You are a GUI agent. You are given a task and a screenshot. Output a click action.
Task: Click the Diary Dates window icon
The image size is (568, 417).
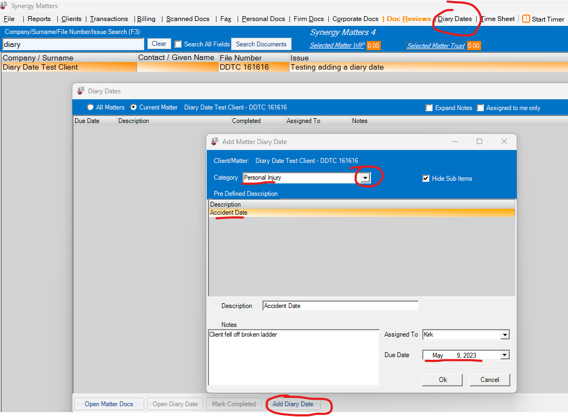pyautogui.click(x=81, y=91)
